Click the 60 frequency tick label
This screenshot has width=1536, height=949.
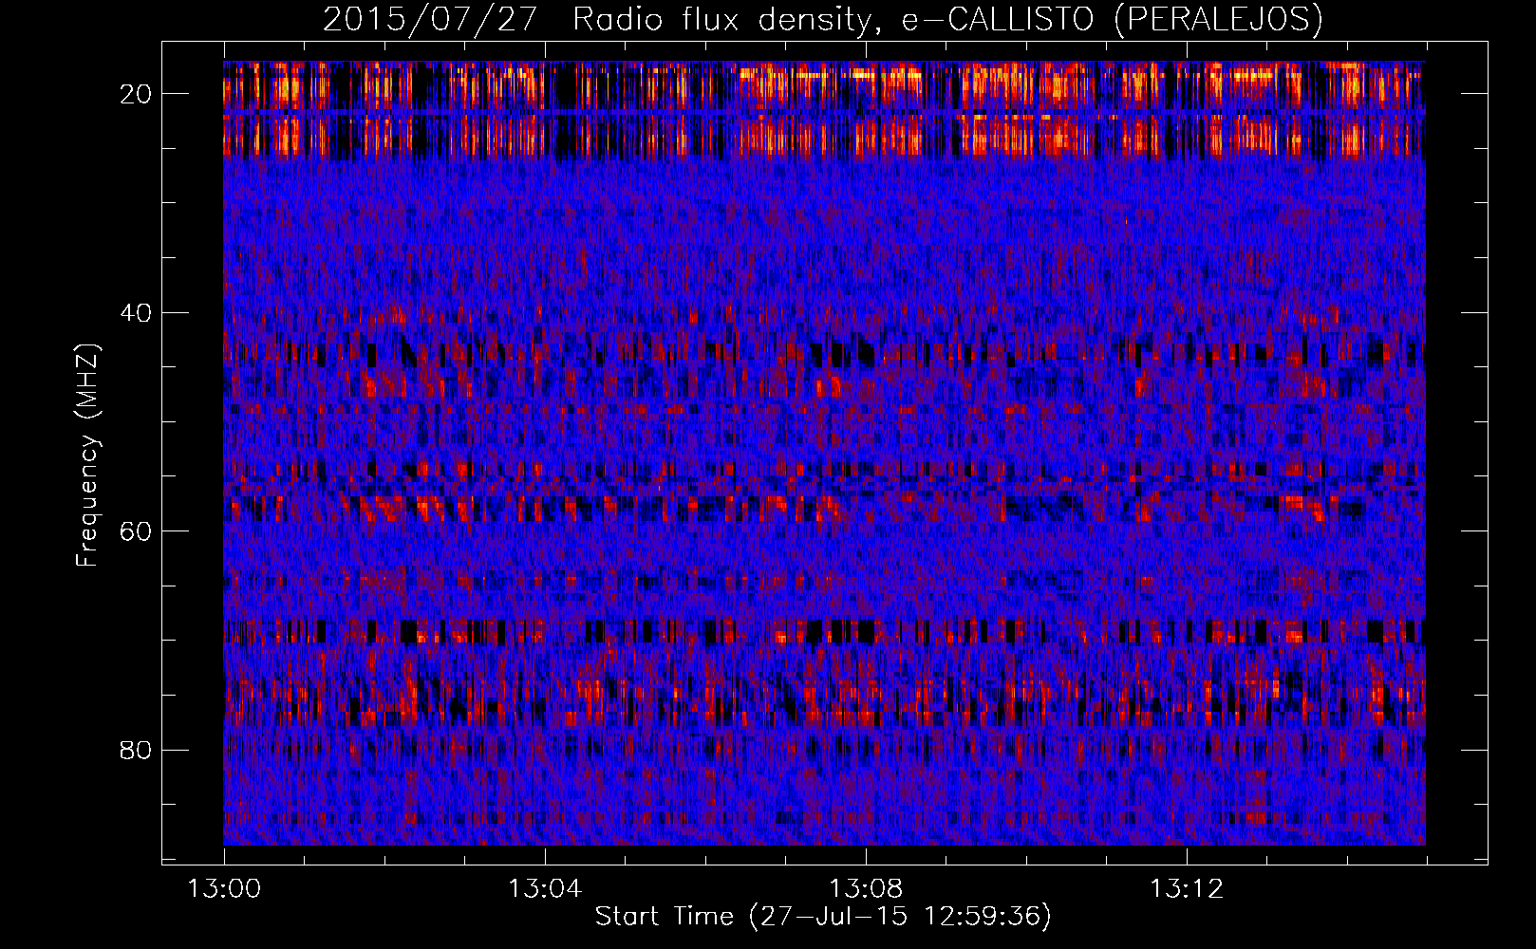(136, 531)
